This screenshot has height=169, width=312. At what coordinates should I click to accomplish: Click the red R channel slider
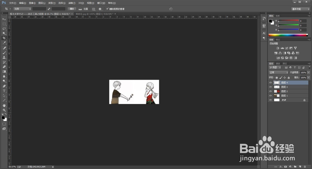coord(289,20)
